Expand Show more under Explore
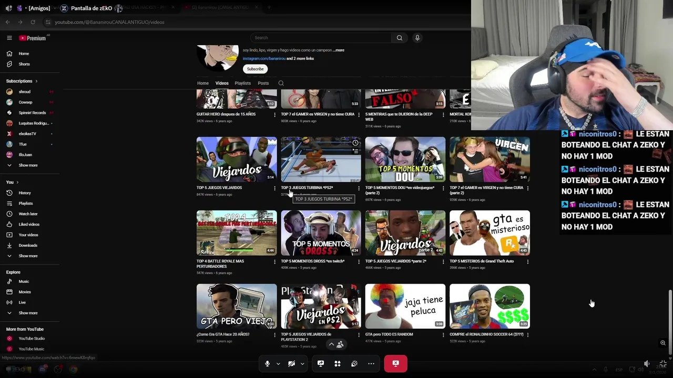The height and width of the screenshot is (378, 673). click(28, 313)
